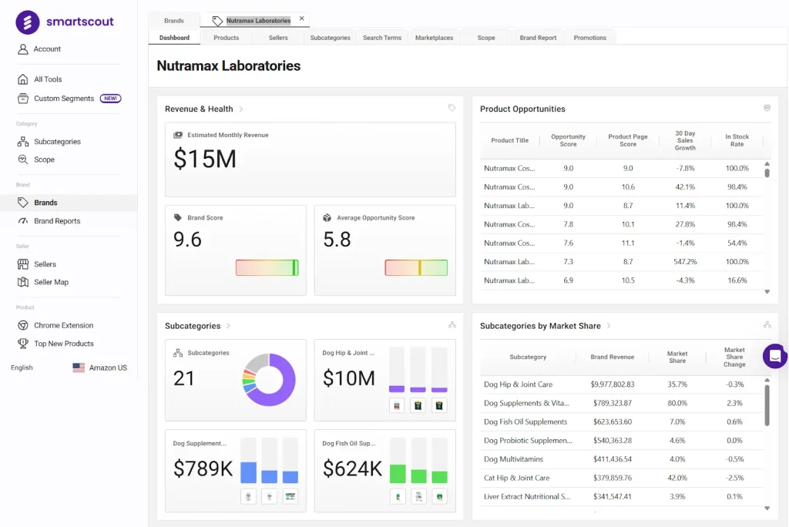This screenshot has width=789, height=527.
Task: Click the Market Share table scrollbar thumb
Action: coord(767,405)
